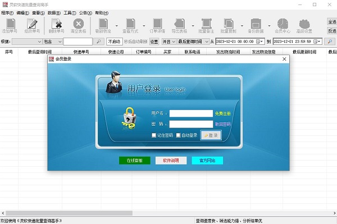Click the horizontal scrollbar thumb
Viewport: 337px width, 224px height.
click(x=69, y=213)
